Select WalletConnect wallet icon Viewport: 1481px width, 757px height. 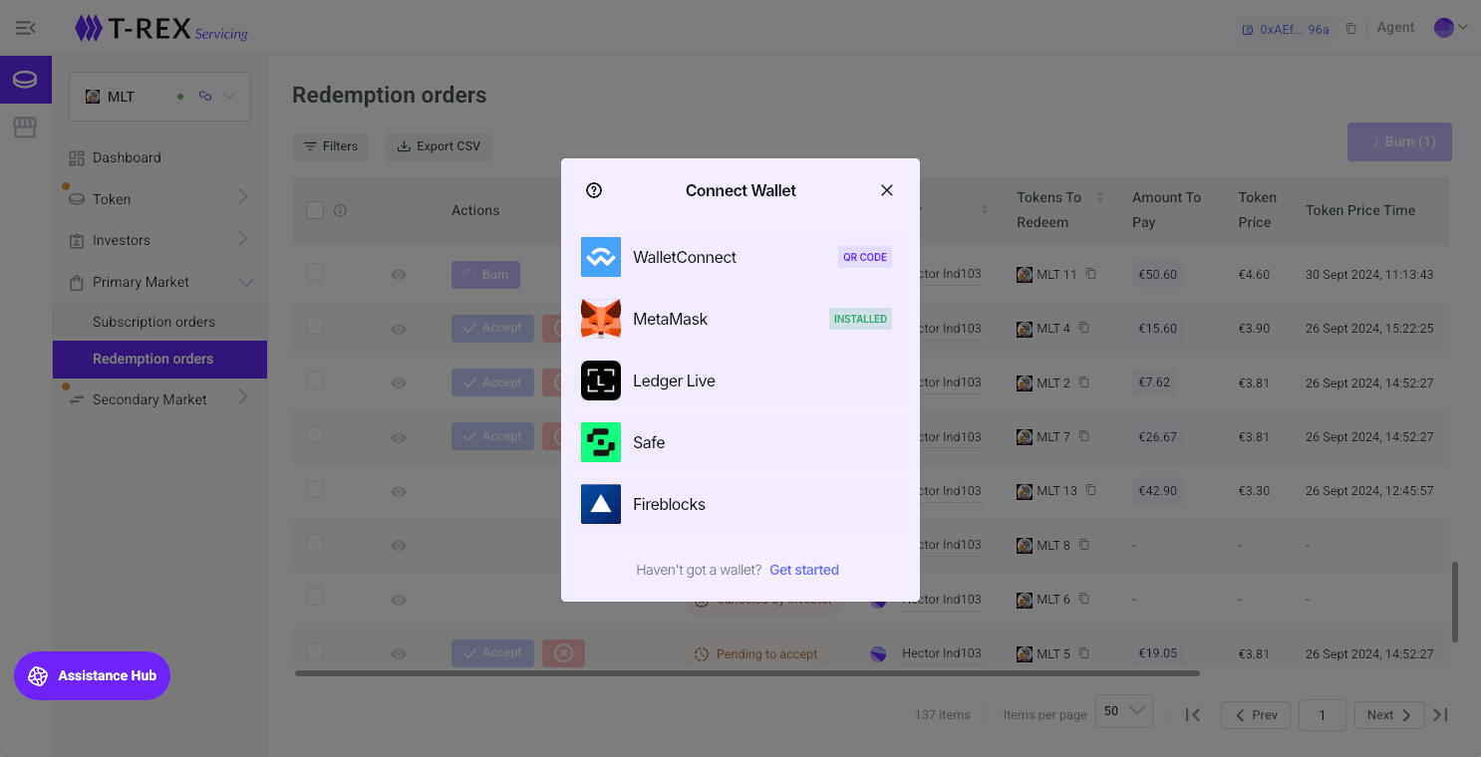tap(601, 257)
